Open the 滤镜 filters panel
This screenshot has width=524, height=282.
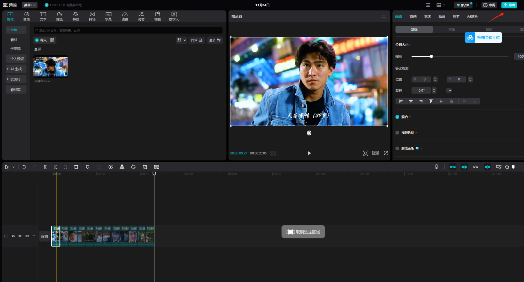tap(125, 16)
